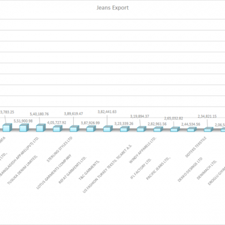Select the 2,65,032.82 data label
The image size is (225, 225).
(174, 118)
